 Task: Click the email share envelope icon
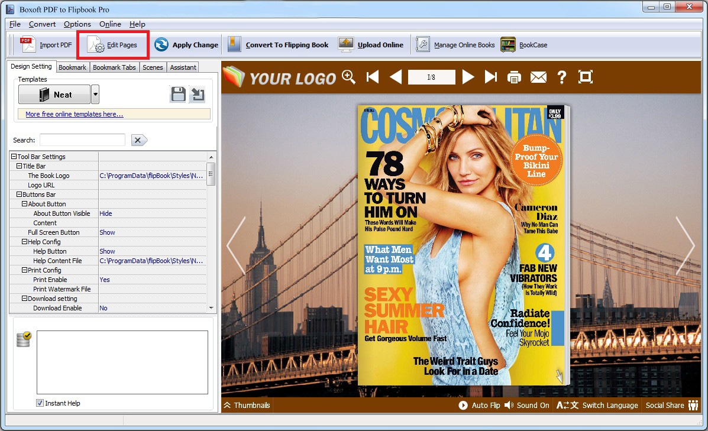[538, 77]
